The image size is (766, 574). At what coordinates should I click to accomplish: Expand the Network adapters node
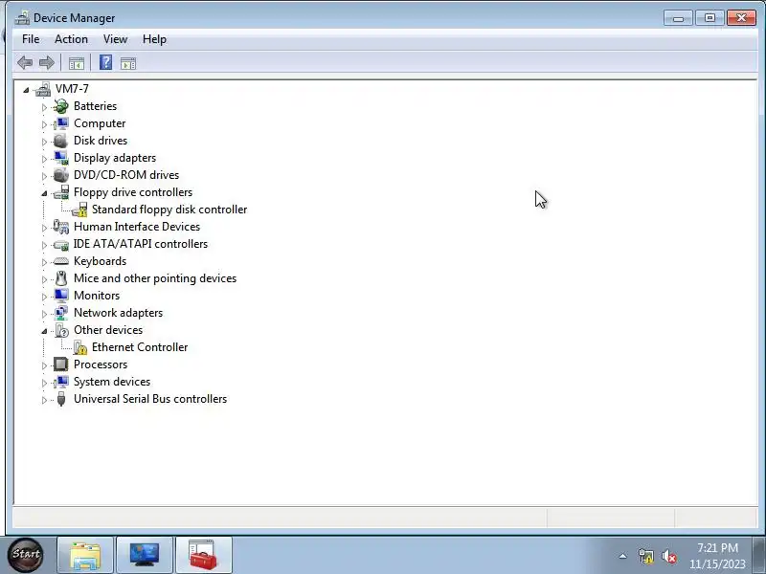tap(44, 314)
